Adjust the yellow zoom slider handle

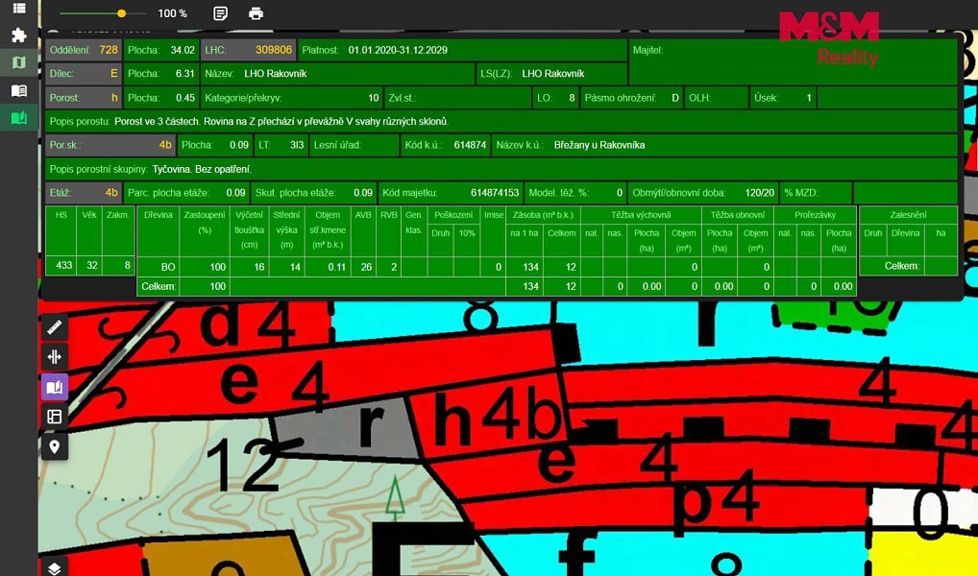(122, 13)
